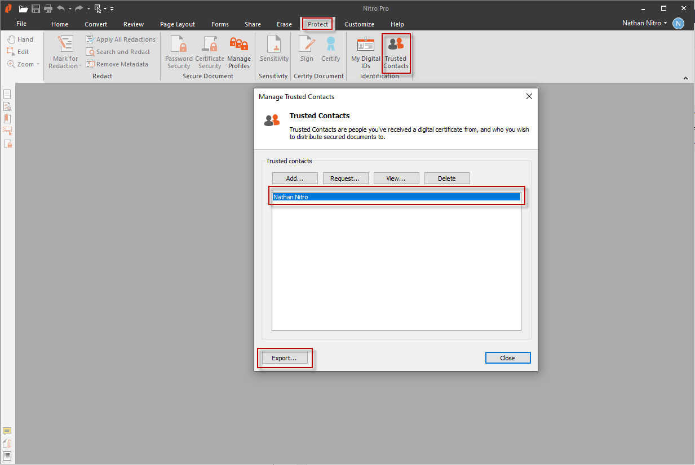Viewport: 695px width, 465px height.
Task: Click the Sensitivity tool
Action: point(273,51)
